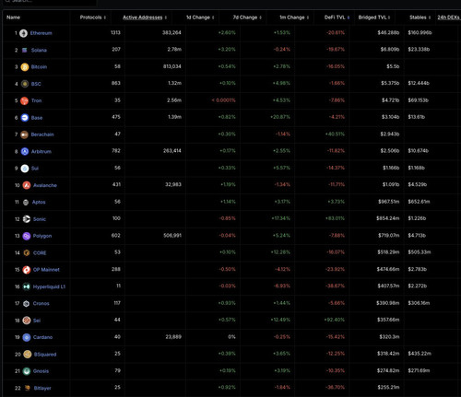
Task: Click the Avalanche chain logo
Action: coord(27,185)
